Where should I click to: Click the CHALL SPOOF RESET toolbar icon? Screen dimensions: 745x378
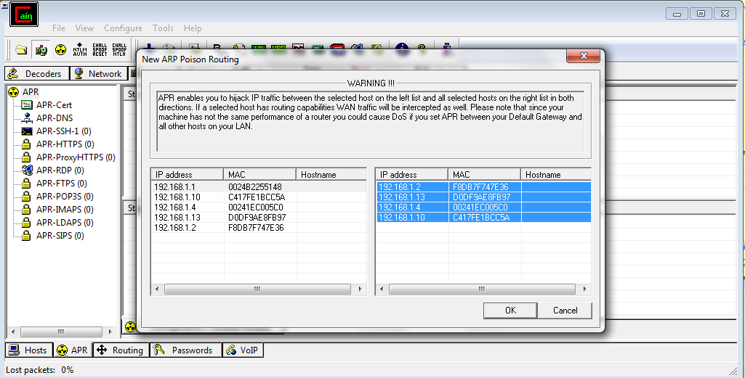100,49
